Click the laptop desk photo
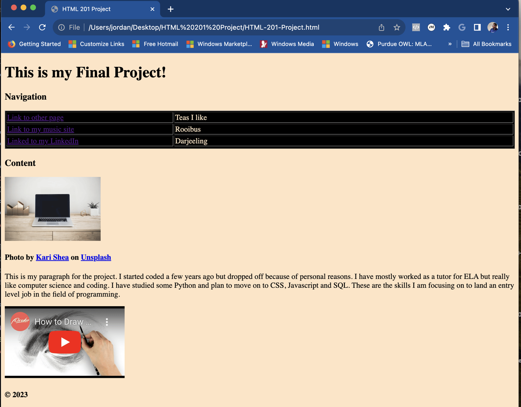 point(53,209)
